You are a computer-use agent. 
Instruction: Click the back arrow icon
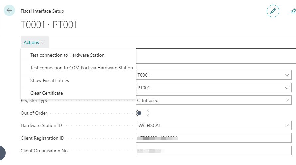(x=9, y=11)
